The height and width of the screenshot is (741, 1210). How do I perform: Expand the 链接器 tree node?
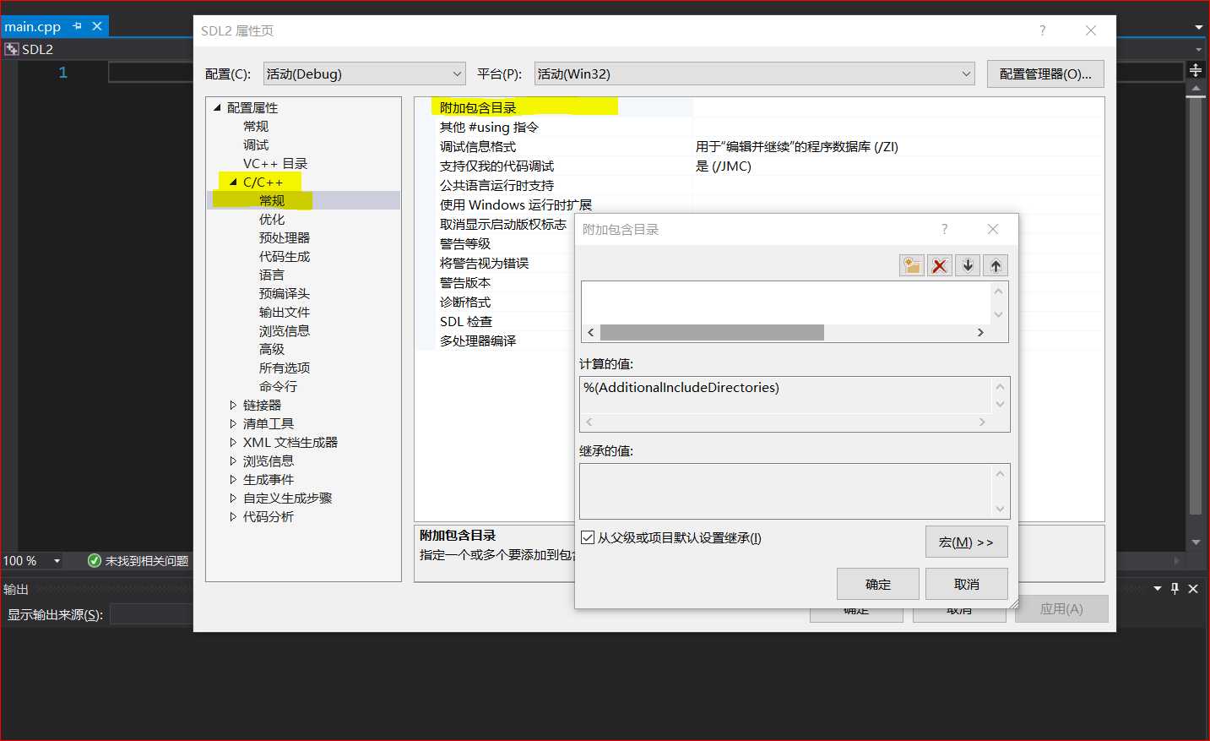(x=233, y=405)
